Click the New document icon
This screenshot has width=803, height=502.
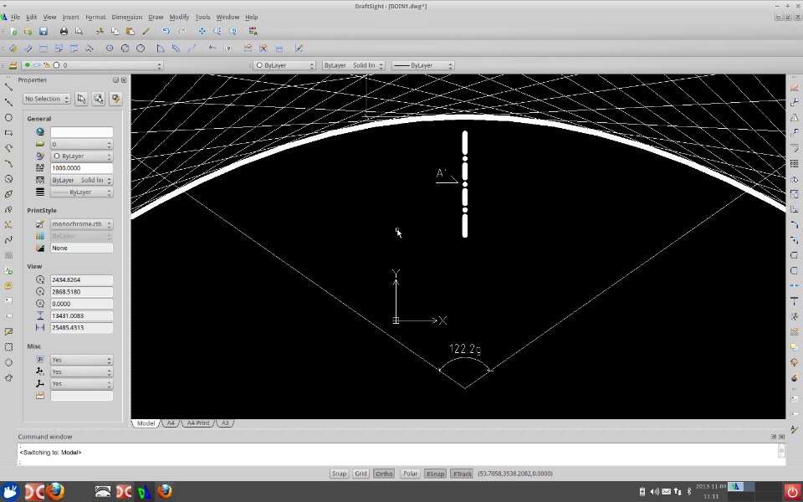click(x=13, y=31)
